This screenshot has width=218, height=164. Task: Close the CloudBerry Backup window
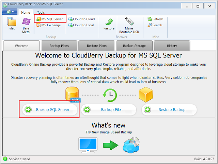[x=209, y=6]
